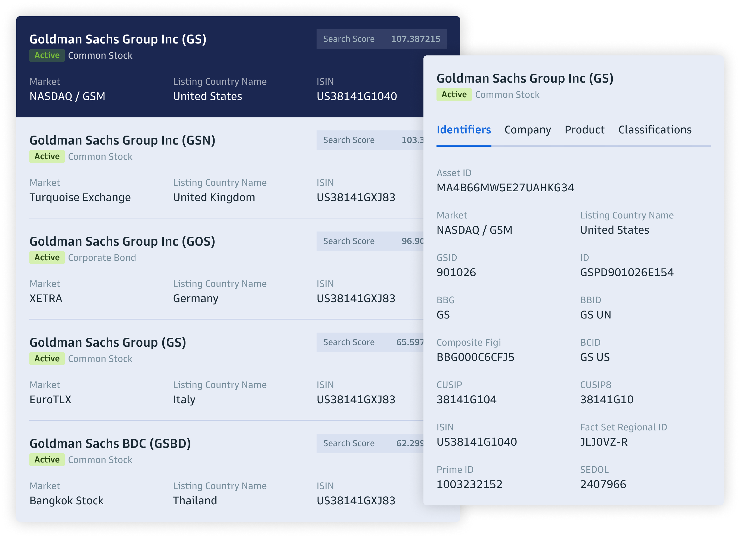740x538 pixels.
Task: Click Composite Figi value BBG000C6CFJ5
Action: (475, 357)
